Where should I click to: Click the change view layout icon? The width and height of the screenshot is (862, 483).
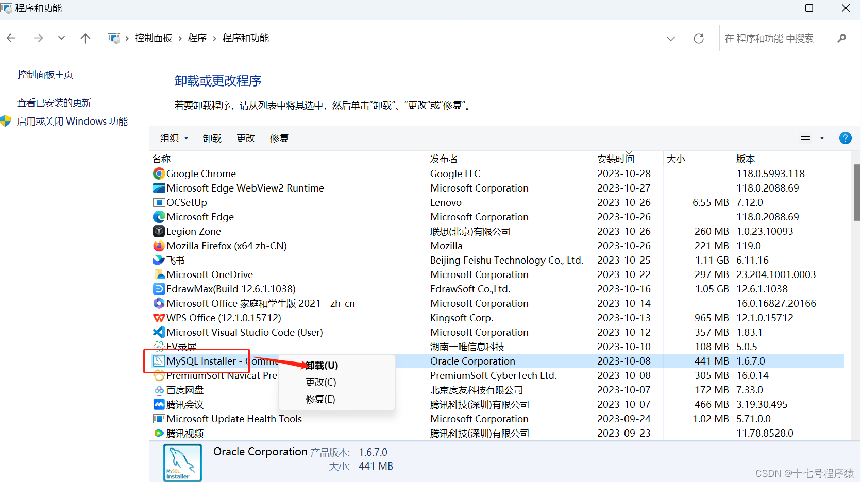coord(805,138)
